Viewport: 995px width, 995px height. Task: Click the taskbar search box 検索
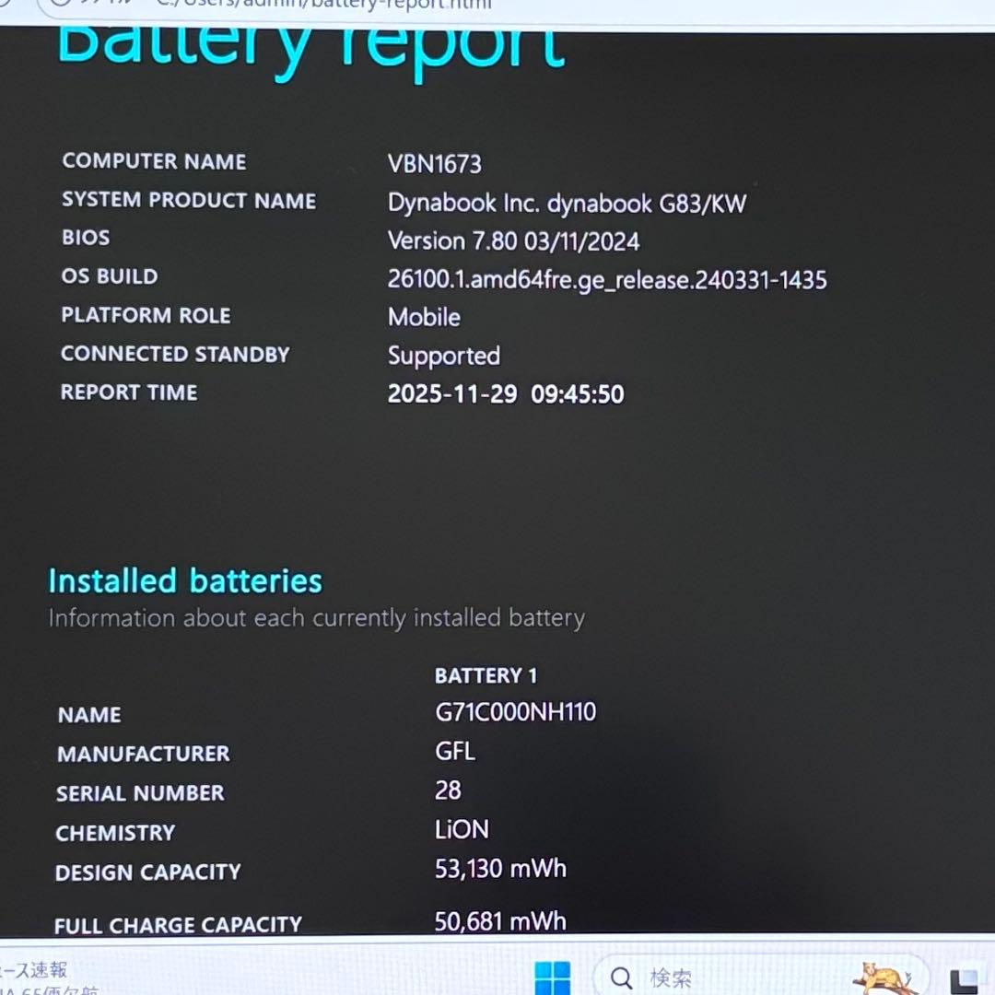(x=760, y=976)
